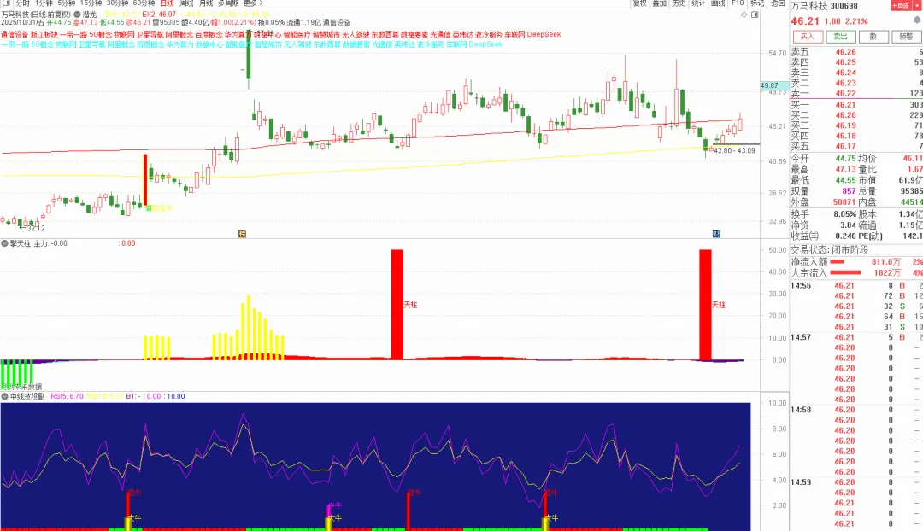Screen dimensions: 923x531
Task: Click the 卖五 ask price 46.26
Action: [845, 52]
